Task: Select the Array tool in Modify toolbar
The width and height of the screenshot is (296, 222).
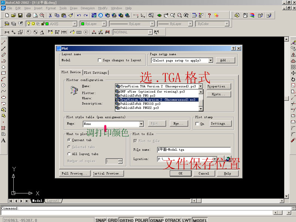Action: tap(293, 67)
